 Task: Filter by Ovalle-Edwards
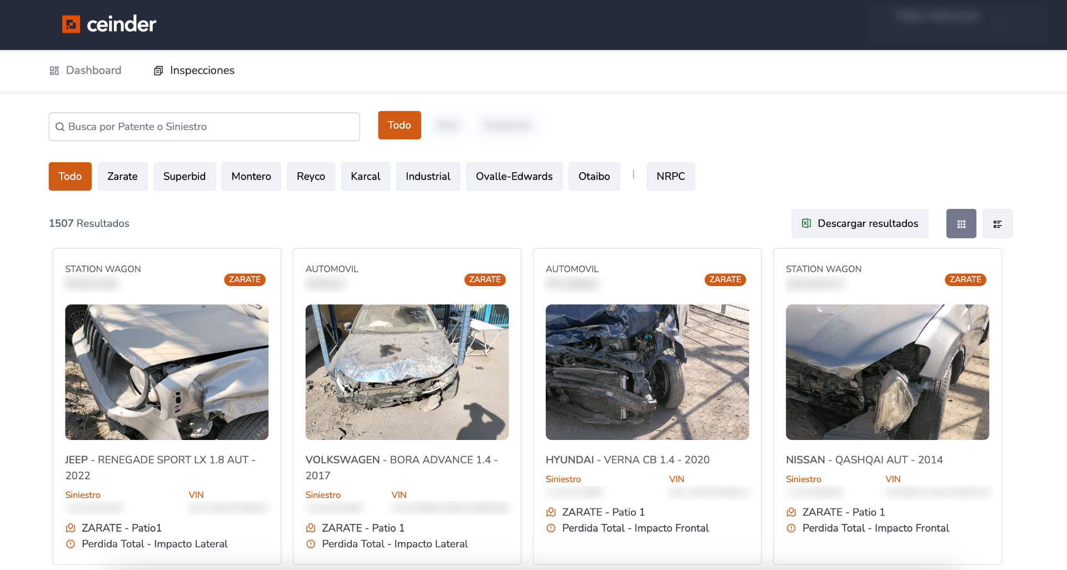(x=514, y=176)
